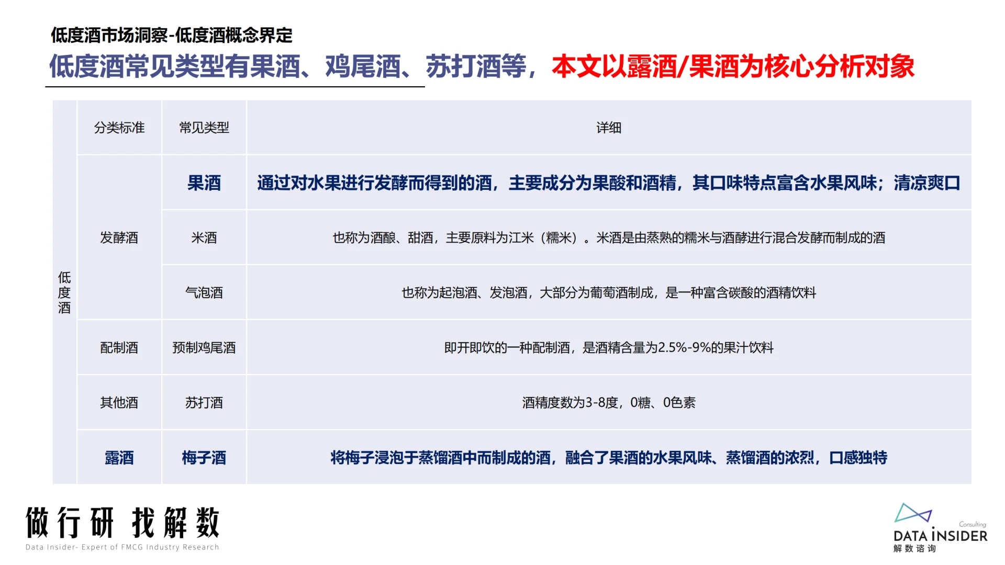The width and height of the screenshot is (1005, 565).
Task: Click the red headline text 本文以露酒/果酒为核心分析对象
Action: click(733, 66)
